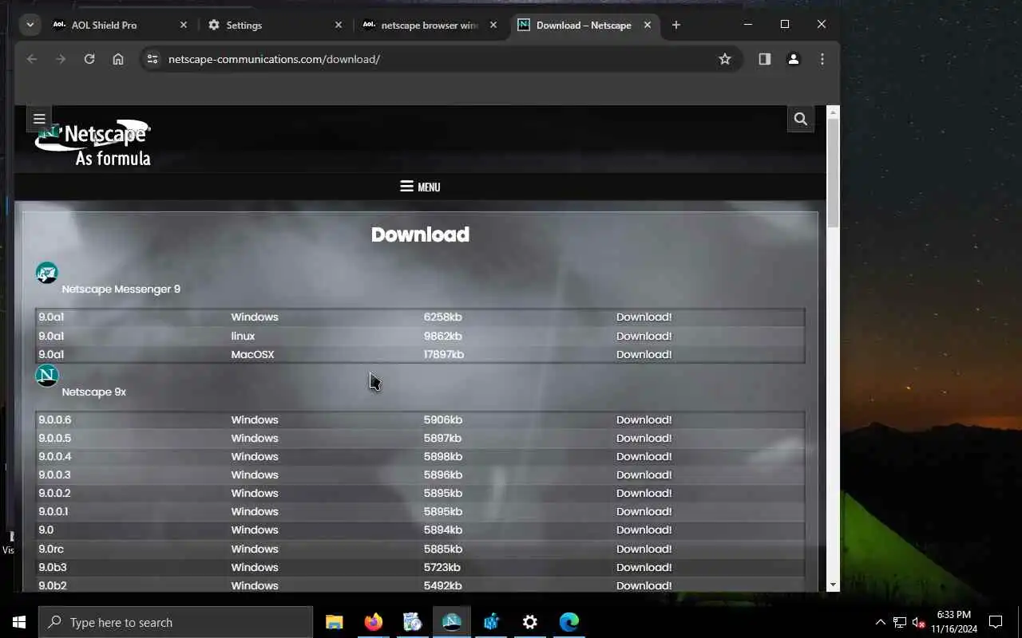Select the 17897kb size cell
This screenshot has width=1022, height=638.
pos(443,355)
